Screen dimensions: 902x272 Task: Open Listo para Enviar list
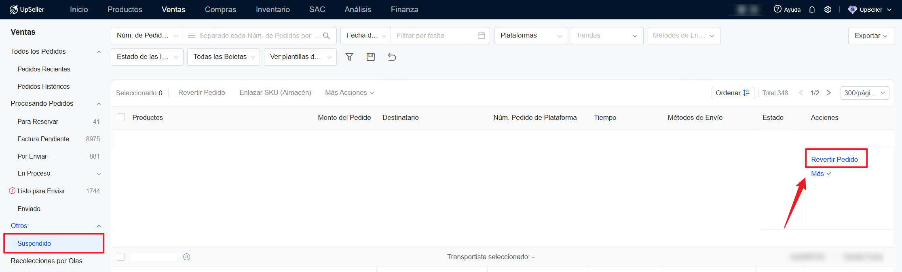pos(41,191)
